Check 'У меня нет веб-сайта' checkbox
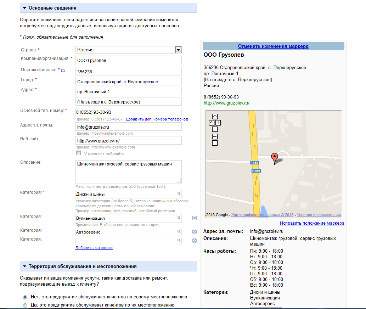This screenshot has width=366, height=309. (x=78, y=153)
